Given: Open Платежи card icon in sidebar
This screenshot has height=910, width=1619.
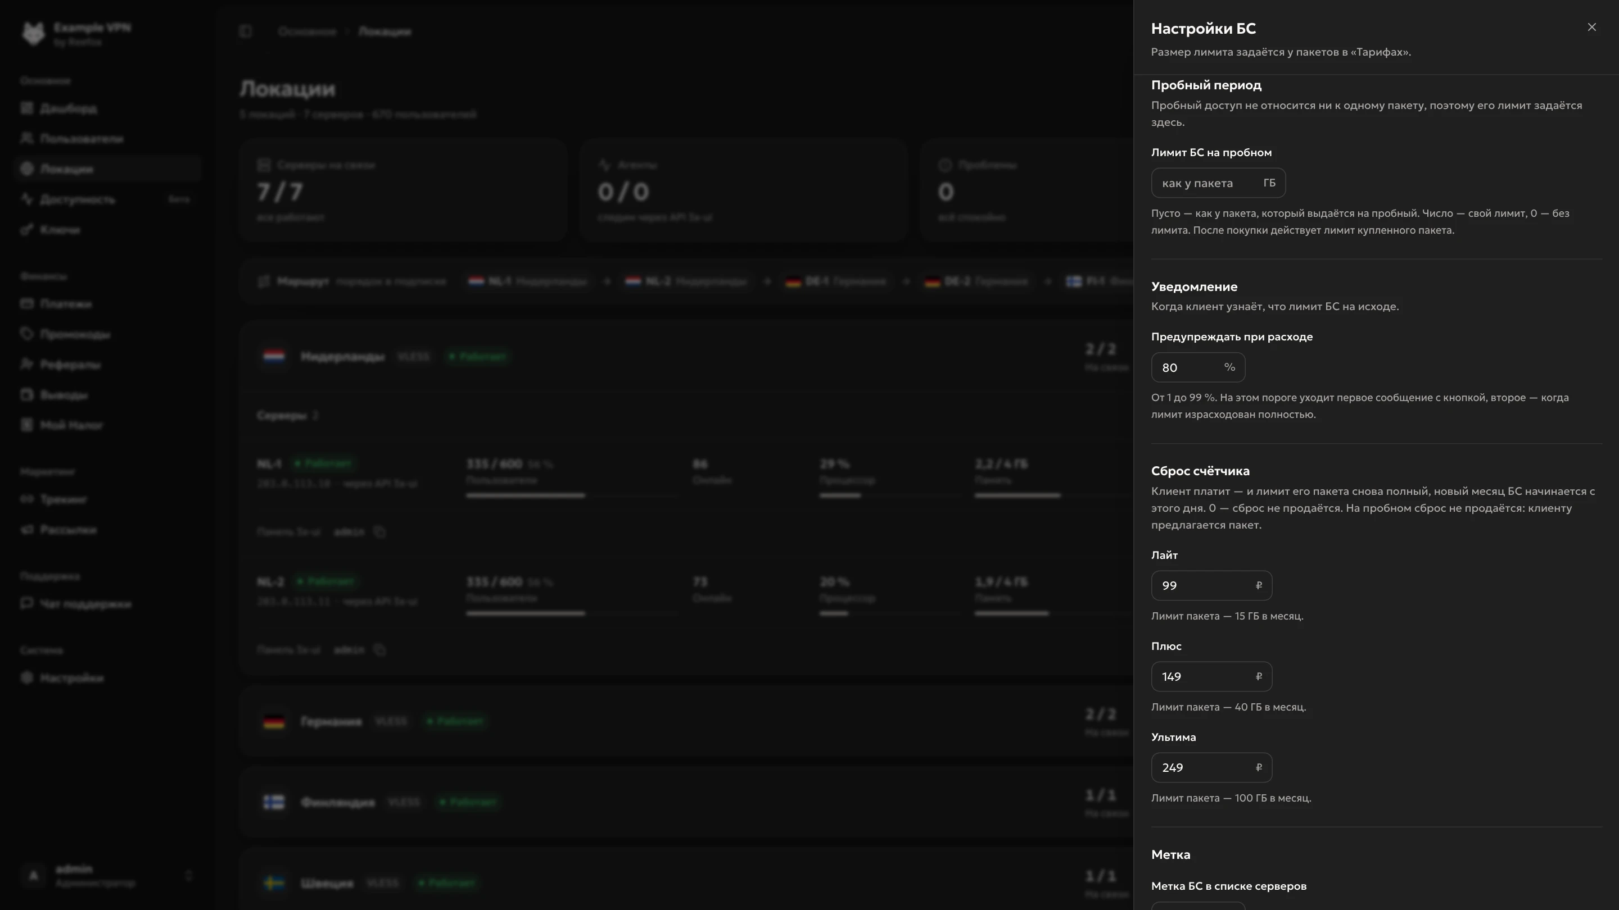Looking at the screenshot, I should (26, 304).
